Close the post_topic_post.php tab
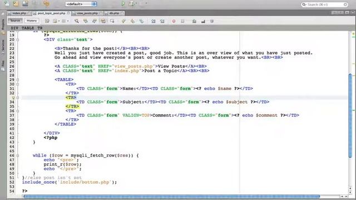The width and height of the screenshot is (356, 200). (68, 13)
